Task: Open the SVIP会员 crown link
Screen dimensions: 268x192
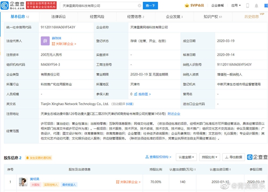Action: (194, 5)
